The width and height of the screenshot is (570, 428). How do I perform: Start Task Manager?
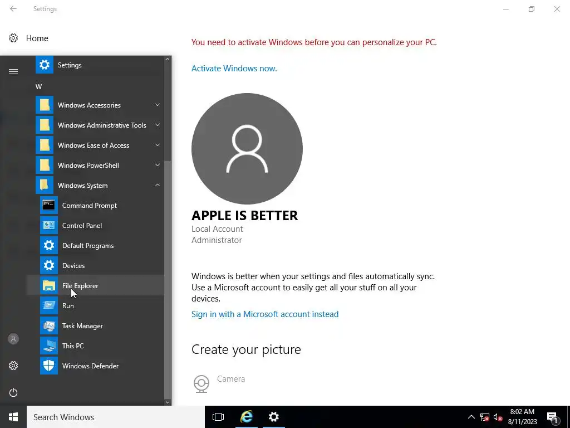coord(95,325)
